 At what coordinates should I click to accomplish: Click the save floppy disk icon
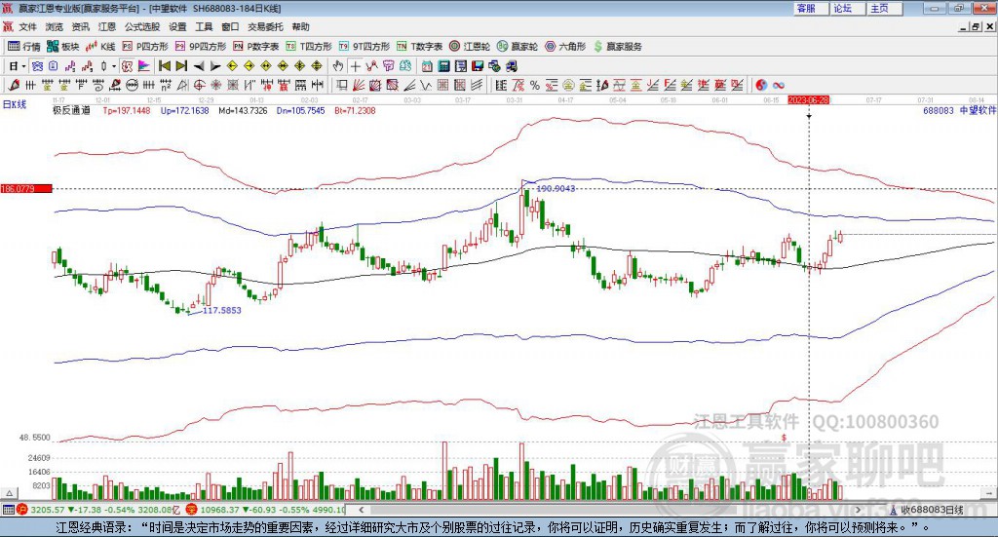pos(478,66)
